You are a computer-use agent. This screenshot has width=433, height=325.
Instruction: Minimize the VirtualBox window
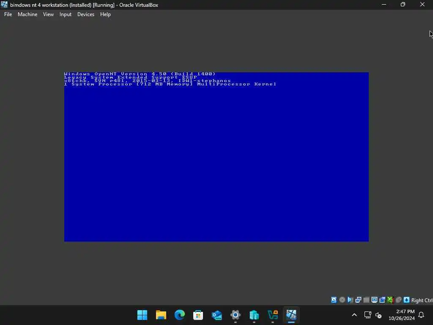click(x=384, y=5)
